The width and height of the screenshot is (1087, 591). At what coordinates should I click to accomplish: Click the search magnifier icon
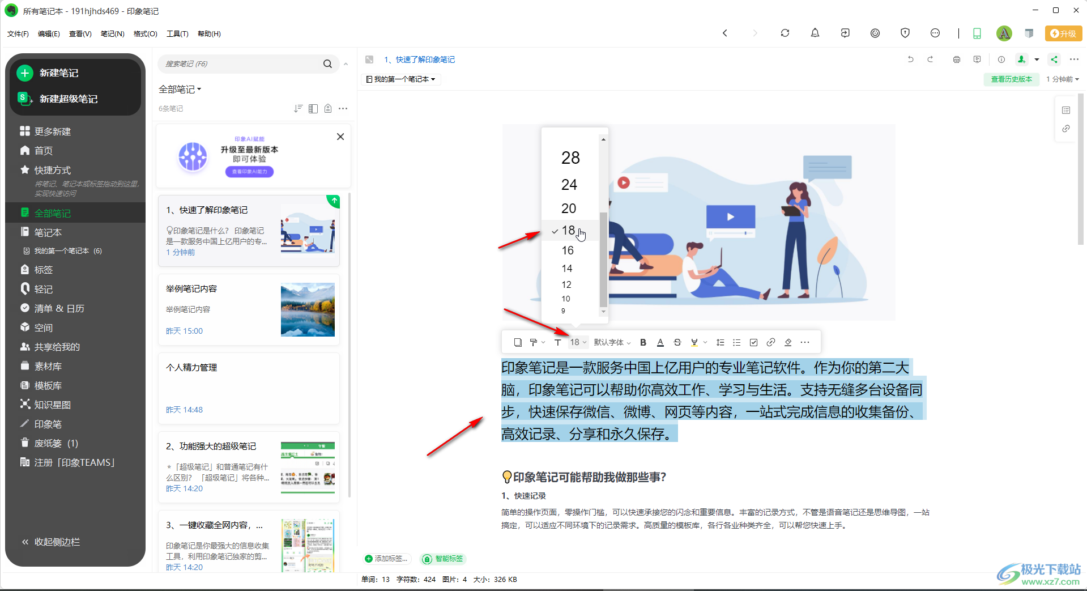(327, 64)
